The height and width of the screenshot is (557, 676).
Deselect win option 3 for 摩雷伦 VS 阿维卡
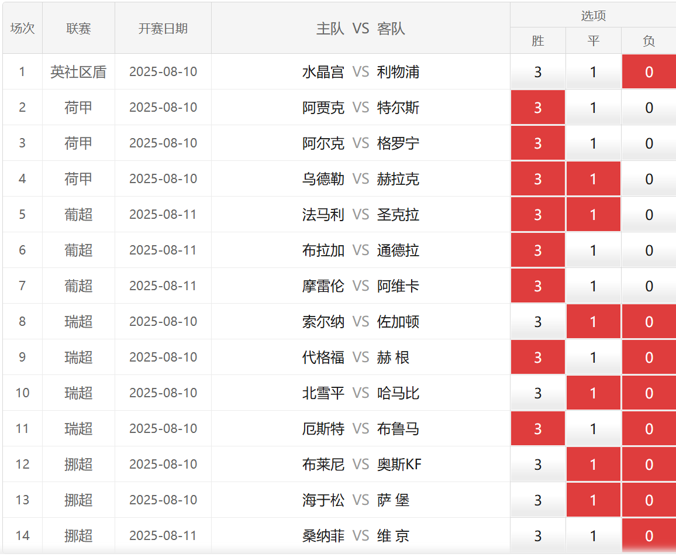(x=537, y=286)
